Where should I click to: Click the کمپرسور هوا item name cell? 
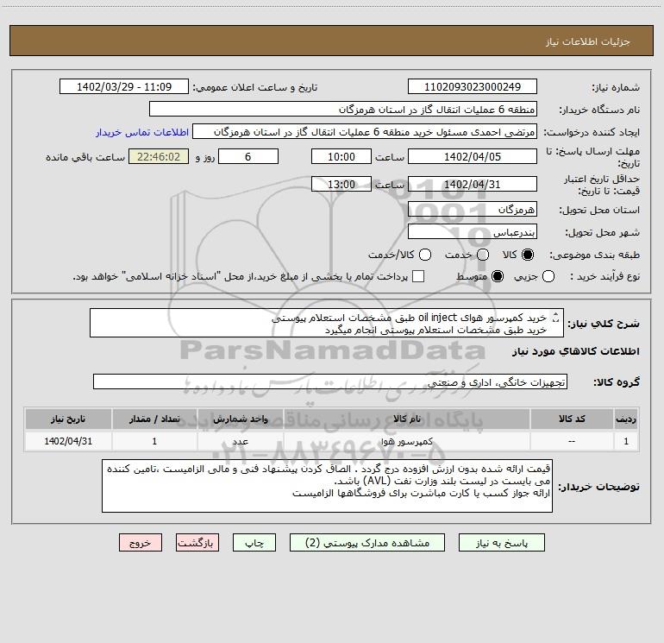coord(407,441)
